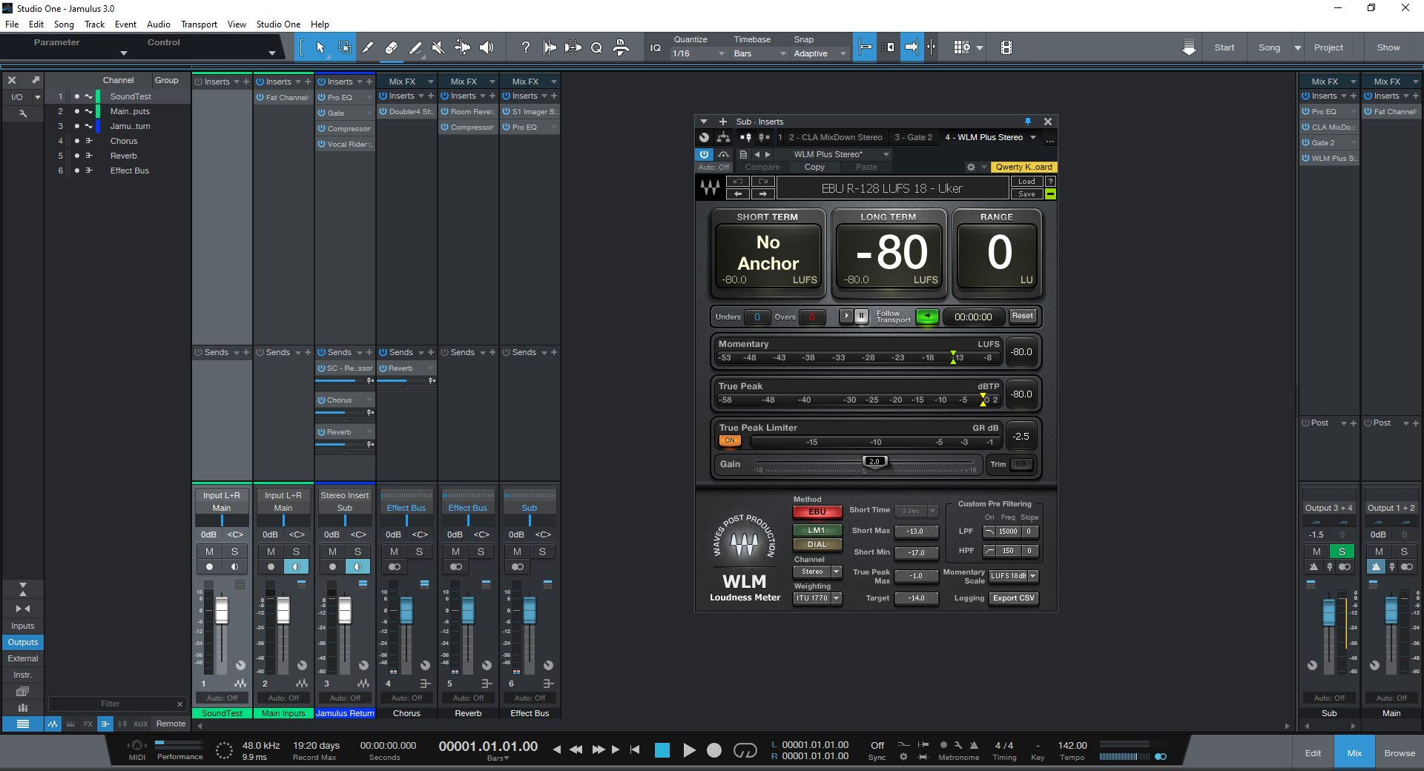Switch to the Gate 2 insert tab
The image size is (1424, 771).
tap(913, 137)
